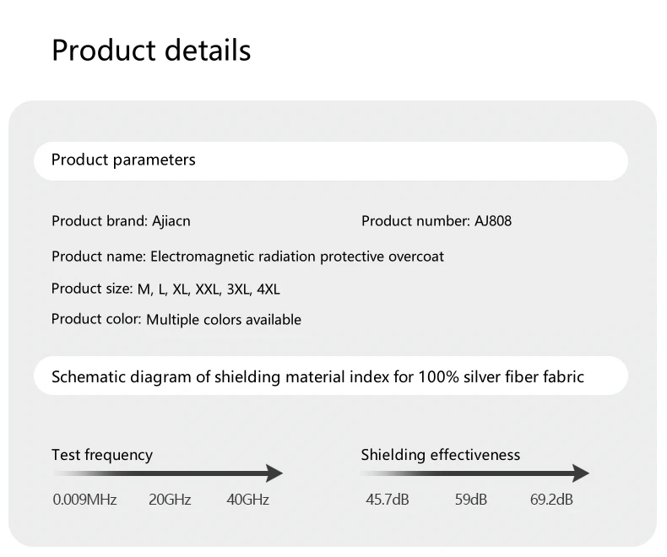This screenshot has height=557, width=667.
Task: Click the Product brand: Ajiacn text
Action: click(121, 221)
